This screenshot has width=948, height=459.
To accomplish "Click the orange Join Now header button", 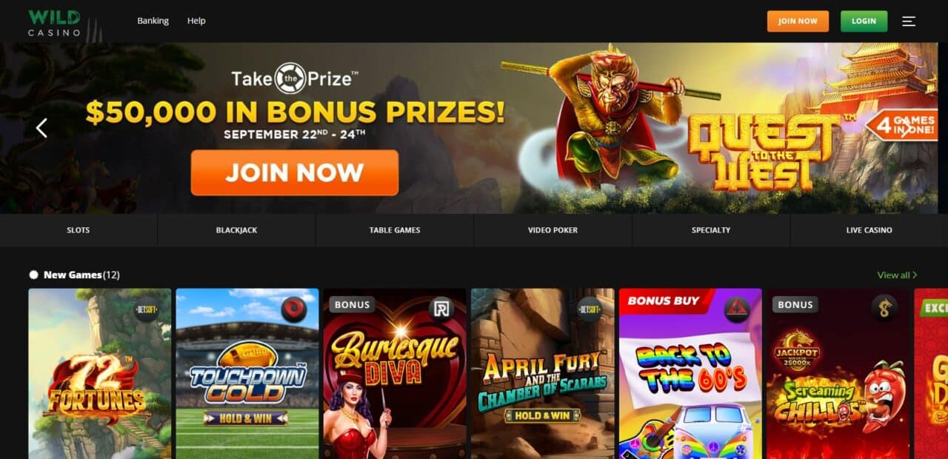I will click(x=798, y=21).
